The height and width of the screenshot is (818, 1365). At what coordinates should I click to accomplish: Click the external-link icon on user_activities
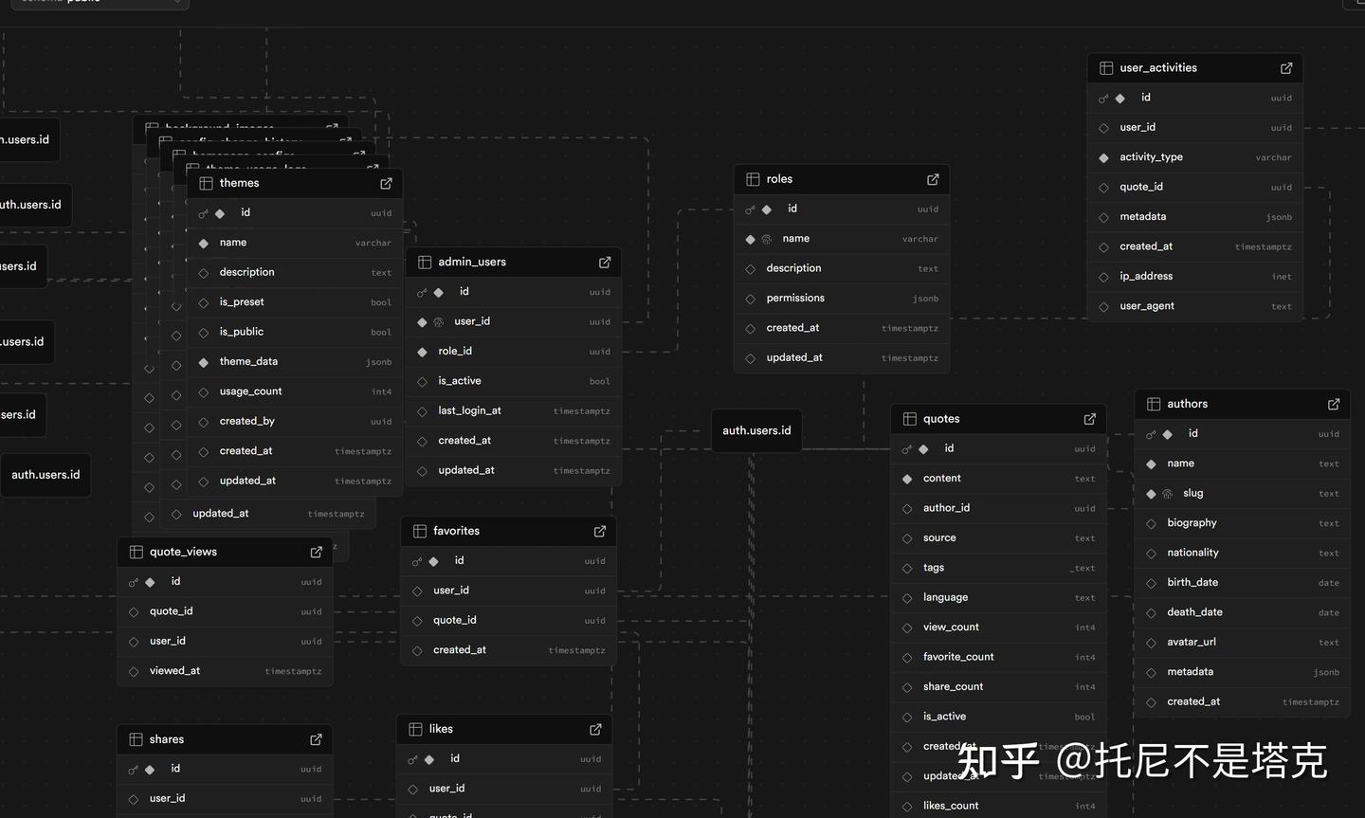coord(1286,68)
